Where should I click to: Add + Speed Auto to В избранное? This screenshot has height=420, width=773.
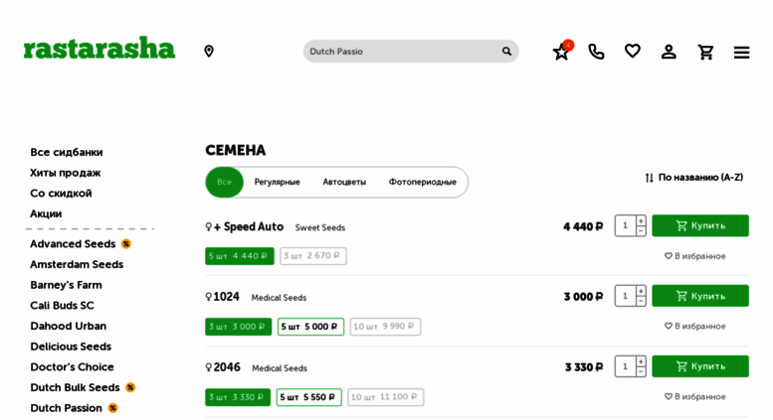click(694, 256)
